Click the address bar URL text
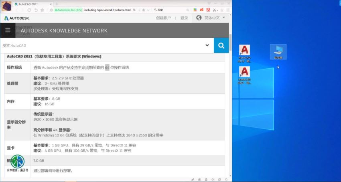The height and width of the screenshot is (182, 341). tap(107, 10)
